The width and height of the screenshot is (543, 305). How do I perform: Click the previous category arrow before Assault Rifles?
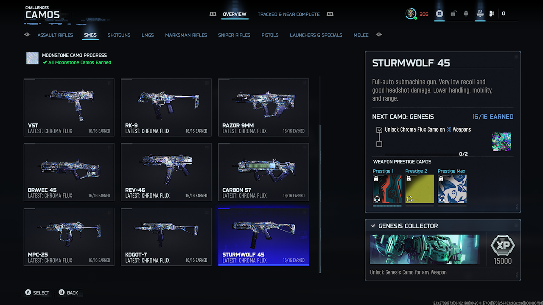28,35
